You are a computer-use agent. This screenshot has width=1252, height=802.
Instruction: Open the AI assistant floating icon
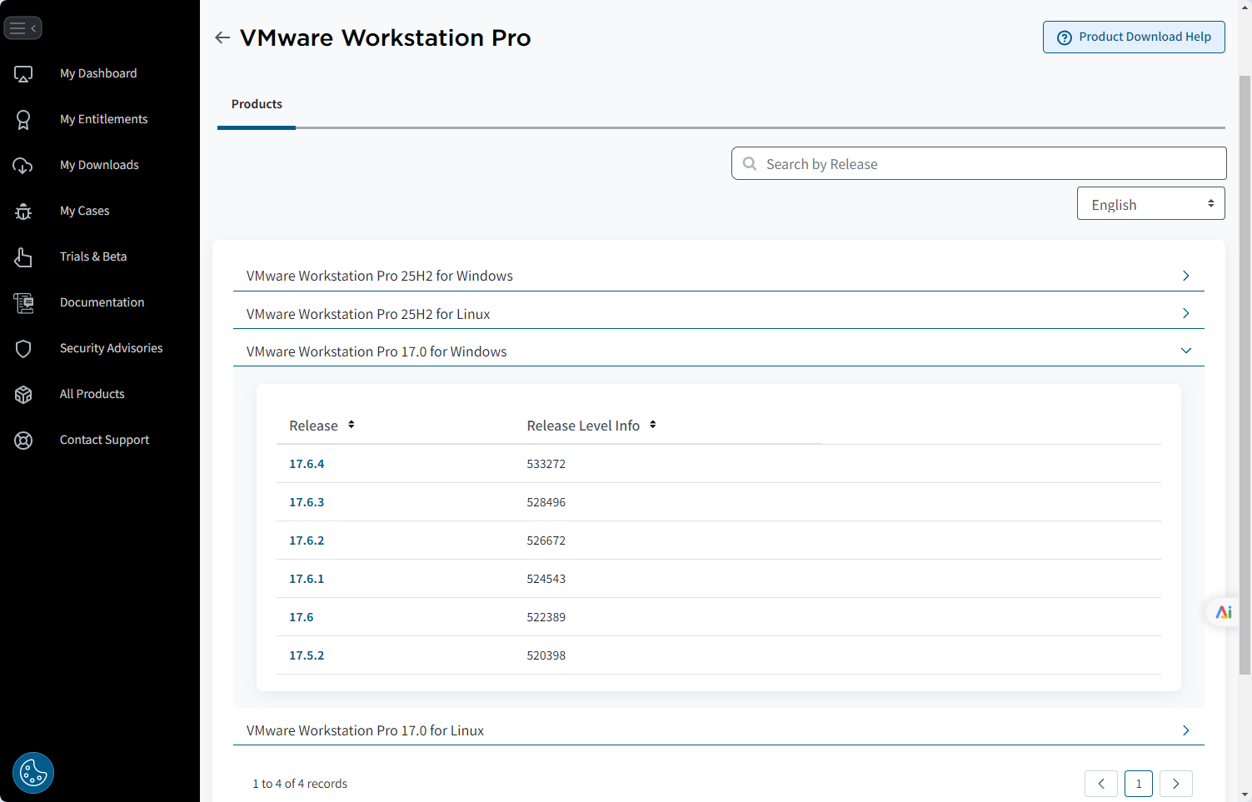point(1224,612)
